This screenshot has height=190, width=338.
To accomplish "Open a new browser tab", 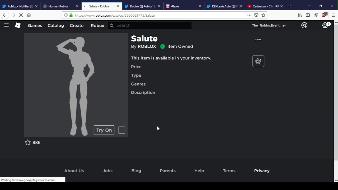I will click(290, 6).
